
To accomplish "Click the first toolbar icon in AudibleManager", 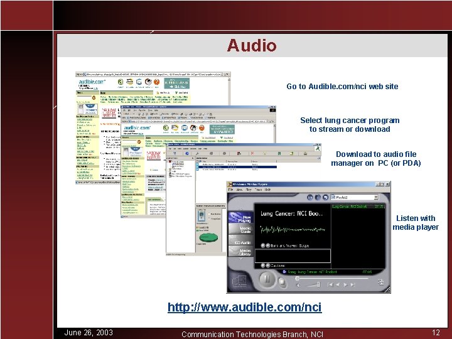I will [175, 153].
